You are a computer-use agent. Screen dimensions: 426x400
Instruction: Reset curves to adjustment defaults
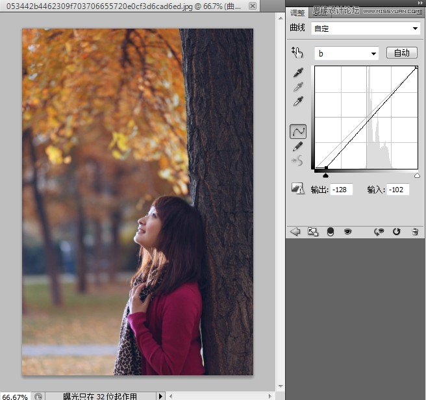coord(396,232)
